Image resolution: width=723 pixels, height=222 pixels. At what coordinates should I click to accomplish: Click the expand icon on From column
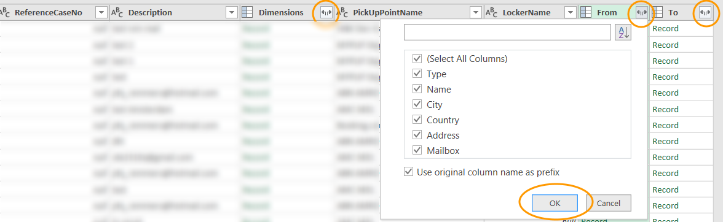(x=642, y=13)
